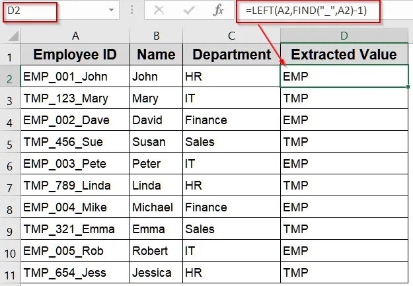Image resolution: width=413 pixels, height=286 pixels.
Task: Select Emma's Sales department cell
Action: click(231, 229)
